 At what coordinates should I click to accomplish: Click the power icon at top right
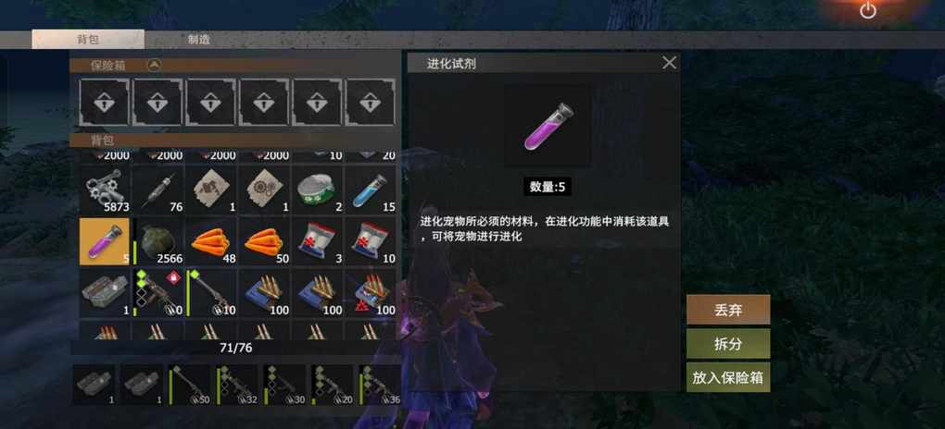coord(868,10)
